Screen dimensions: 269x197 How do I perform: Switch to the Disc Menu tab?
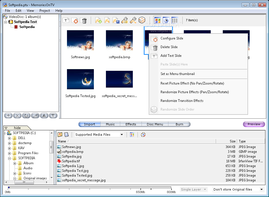click(155, 124)
